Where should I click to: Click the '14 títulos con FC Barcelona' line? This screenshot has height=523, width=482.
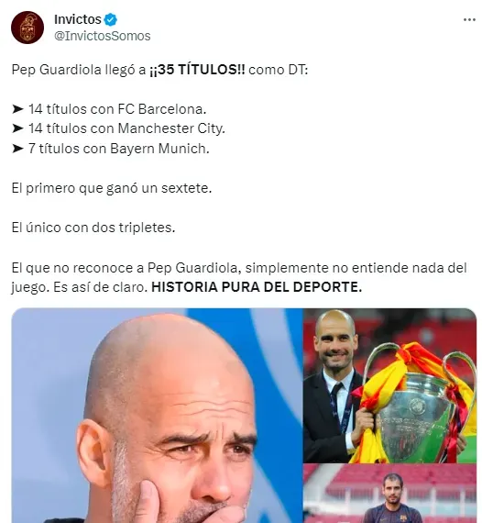click(x=117, y=109)
